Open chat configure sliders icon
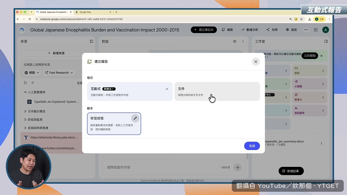This screenshot has width=347, height=195. point(235,41)
